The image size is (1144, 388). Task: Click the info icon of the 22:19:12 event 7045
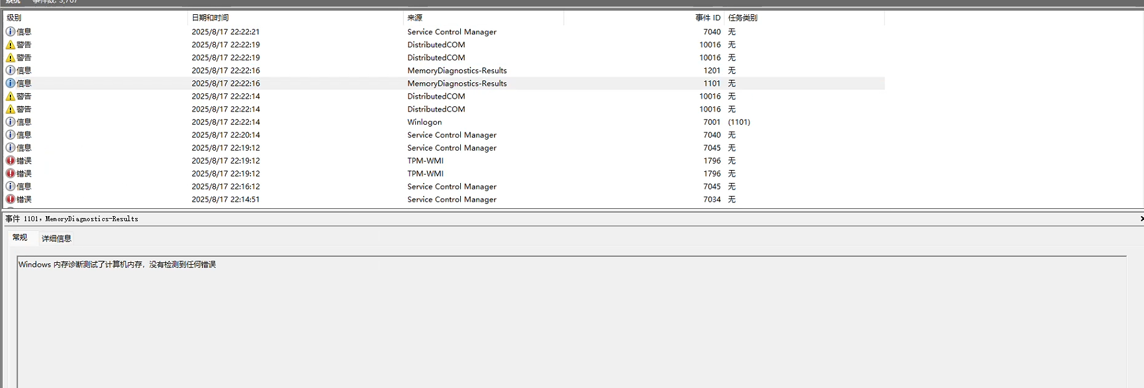click(x=10, y=148)
